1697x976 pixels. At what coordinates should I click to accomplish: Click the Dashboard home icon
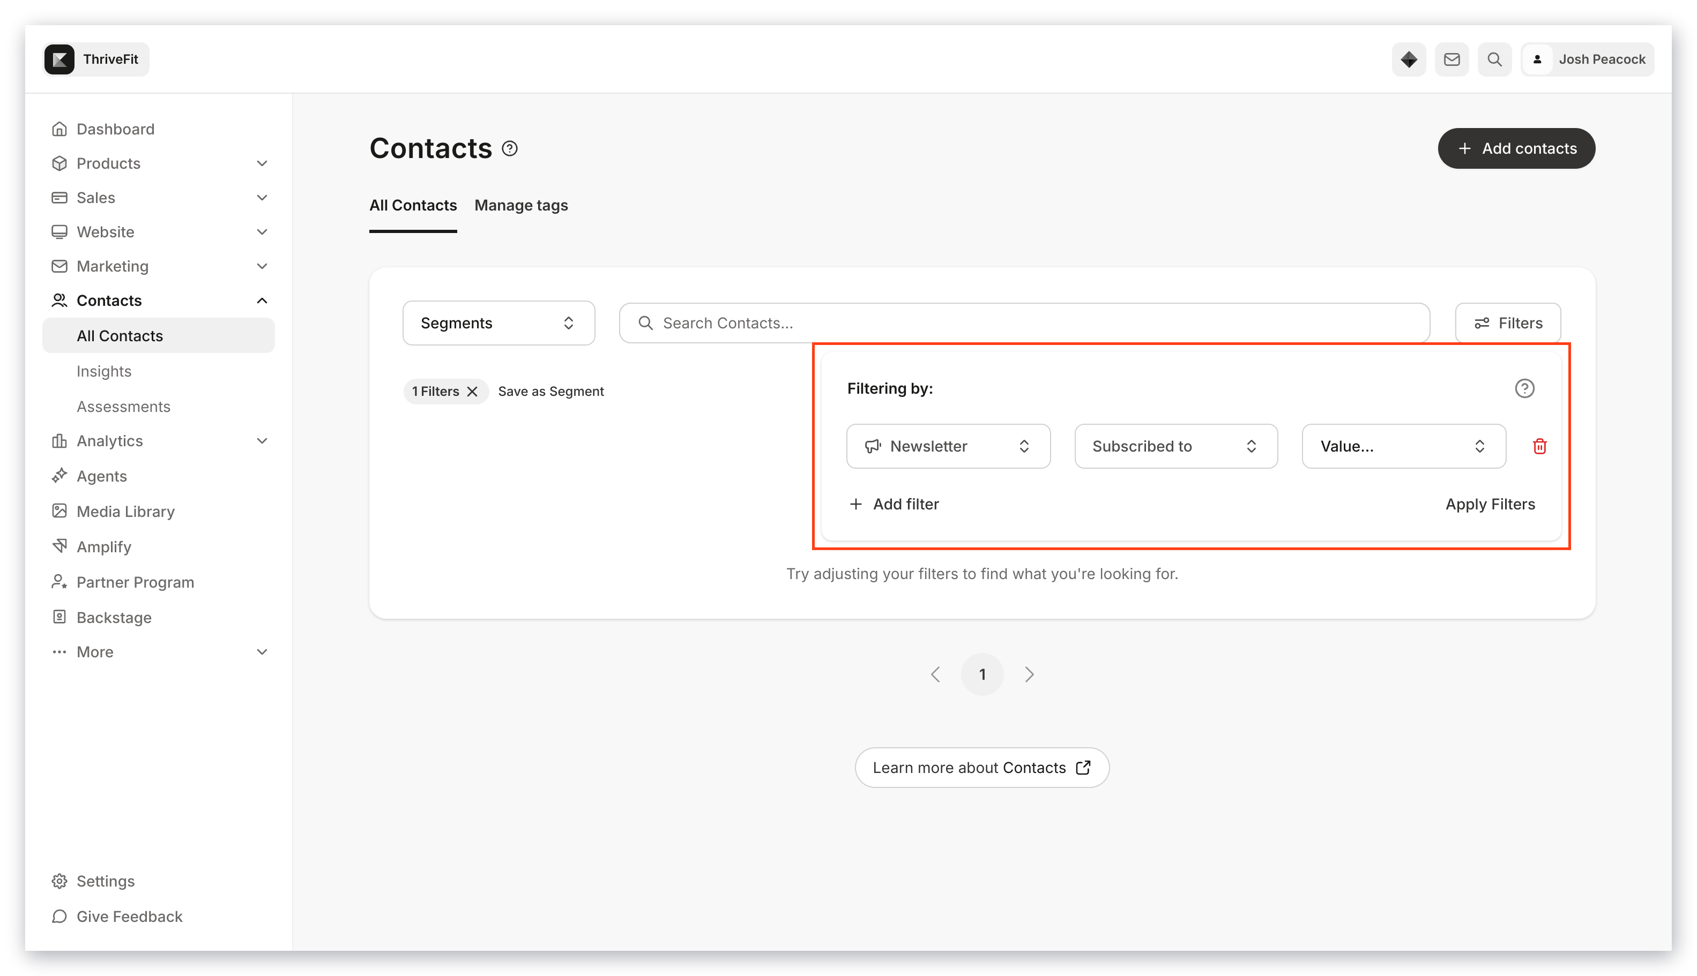(x=59, y=129)
